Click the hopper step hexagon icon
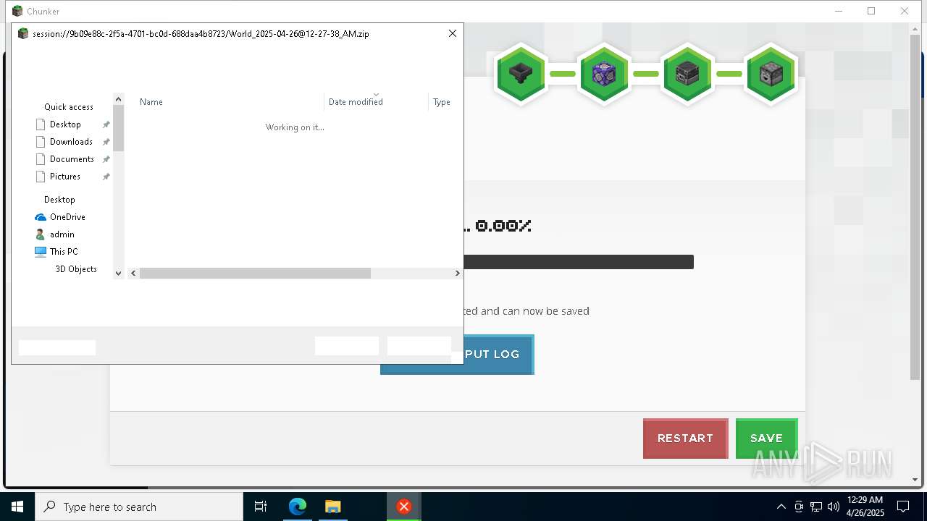927x521 pixels. click(521, 74)
